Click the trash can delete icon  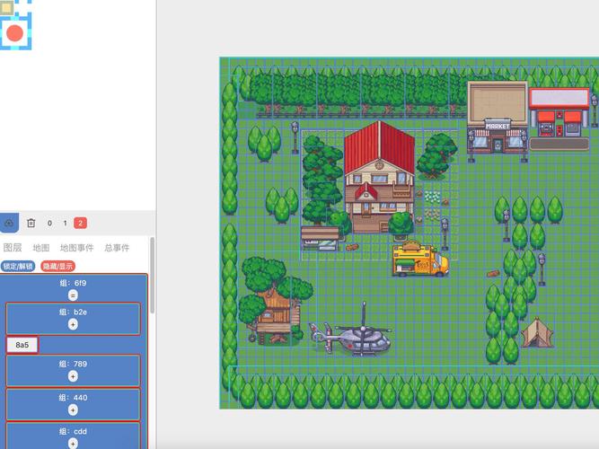coord(31,223)
